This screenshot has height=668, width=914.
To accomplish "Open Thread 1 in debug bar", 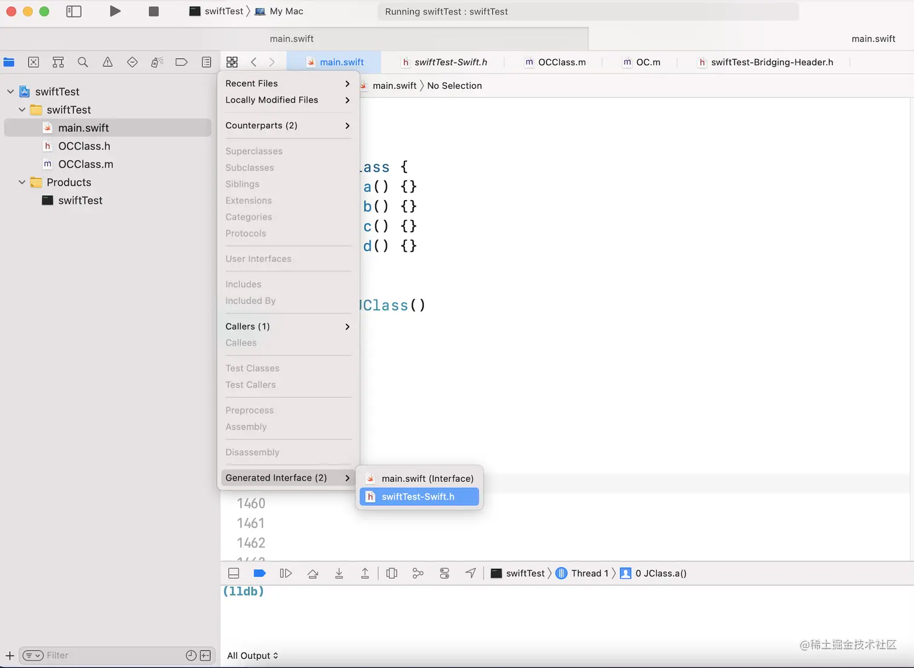I will point(582,573).
